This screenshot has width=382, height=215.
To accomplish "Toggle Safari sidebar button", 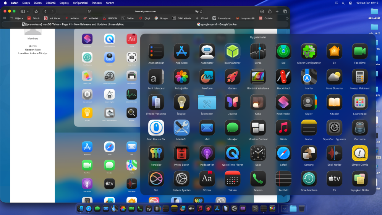I will (x=23, y=11).
